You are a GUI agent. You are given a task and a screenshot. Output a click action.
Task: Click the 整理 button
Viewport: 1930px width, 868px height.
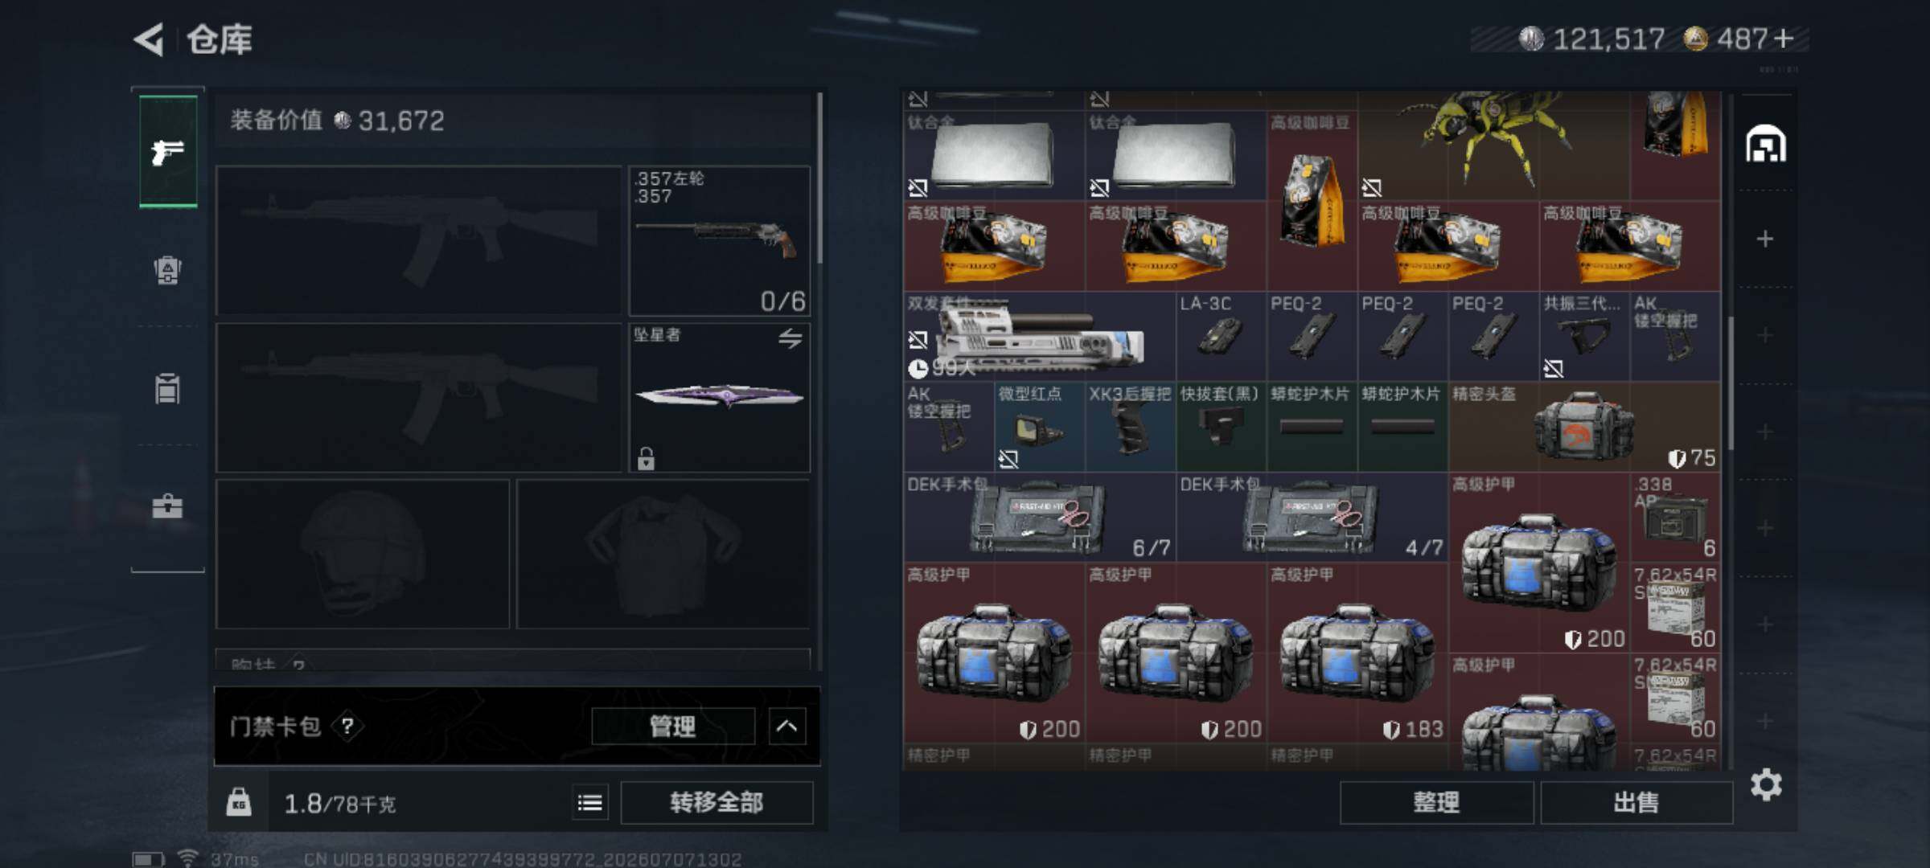point(1436,802)
